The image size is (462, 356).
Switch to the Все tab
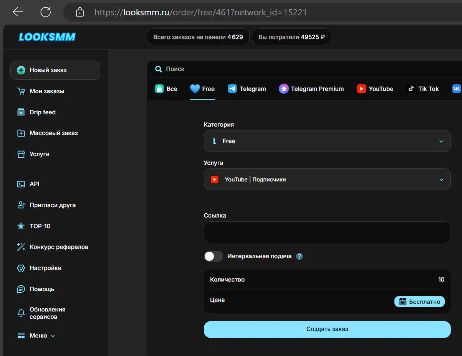166,89
